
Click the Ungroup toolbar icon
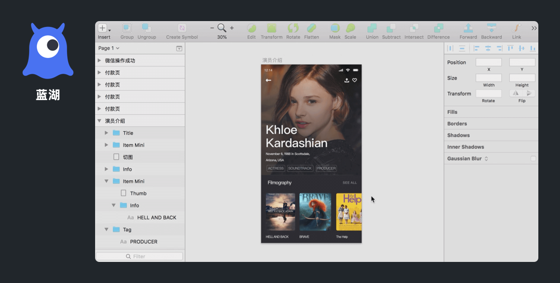tap(146, 28)
